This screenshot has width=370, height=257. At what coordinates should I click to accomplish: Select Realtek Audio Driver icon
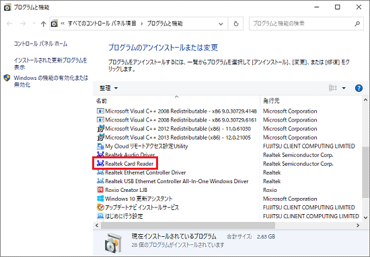click(x=100, y=154)
